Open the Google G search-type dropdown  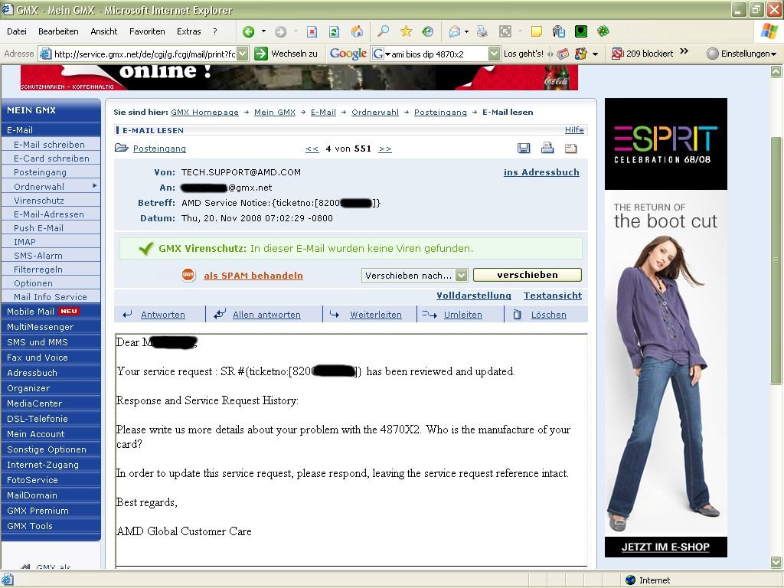point(381,54)
